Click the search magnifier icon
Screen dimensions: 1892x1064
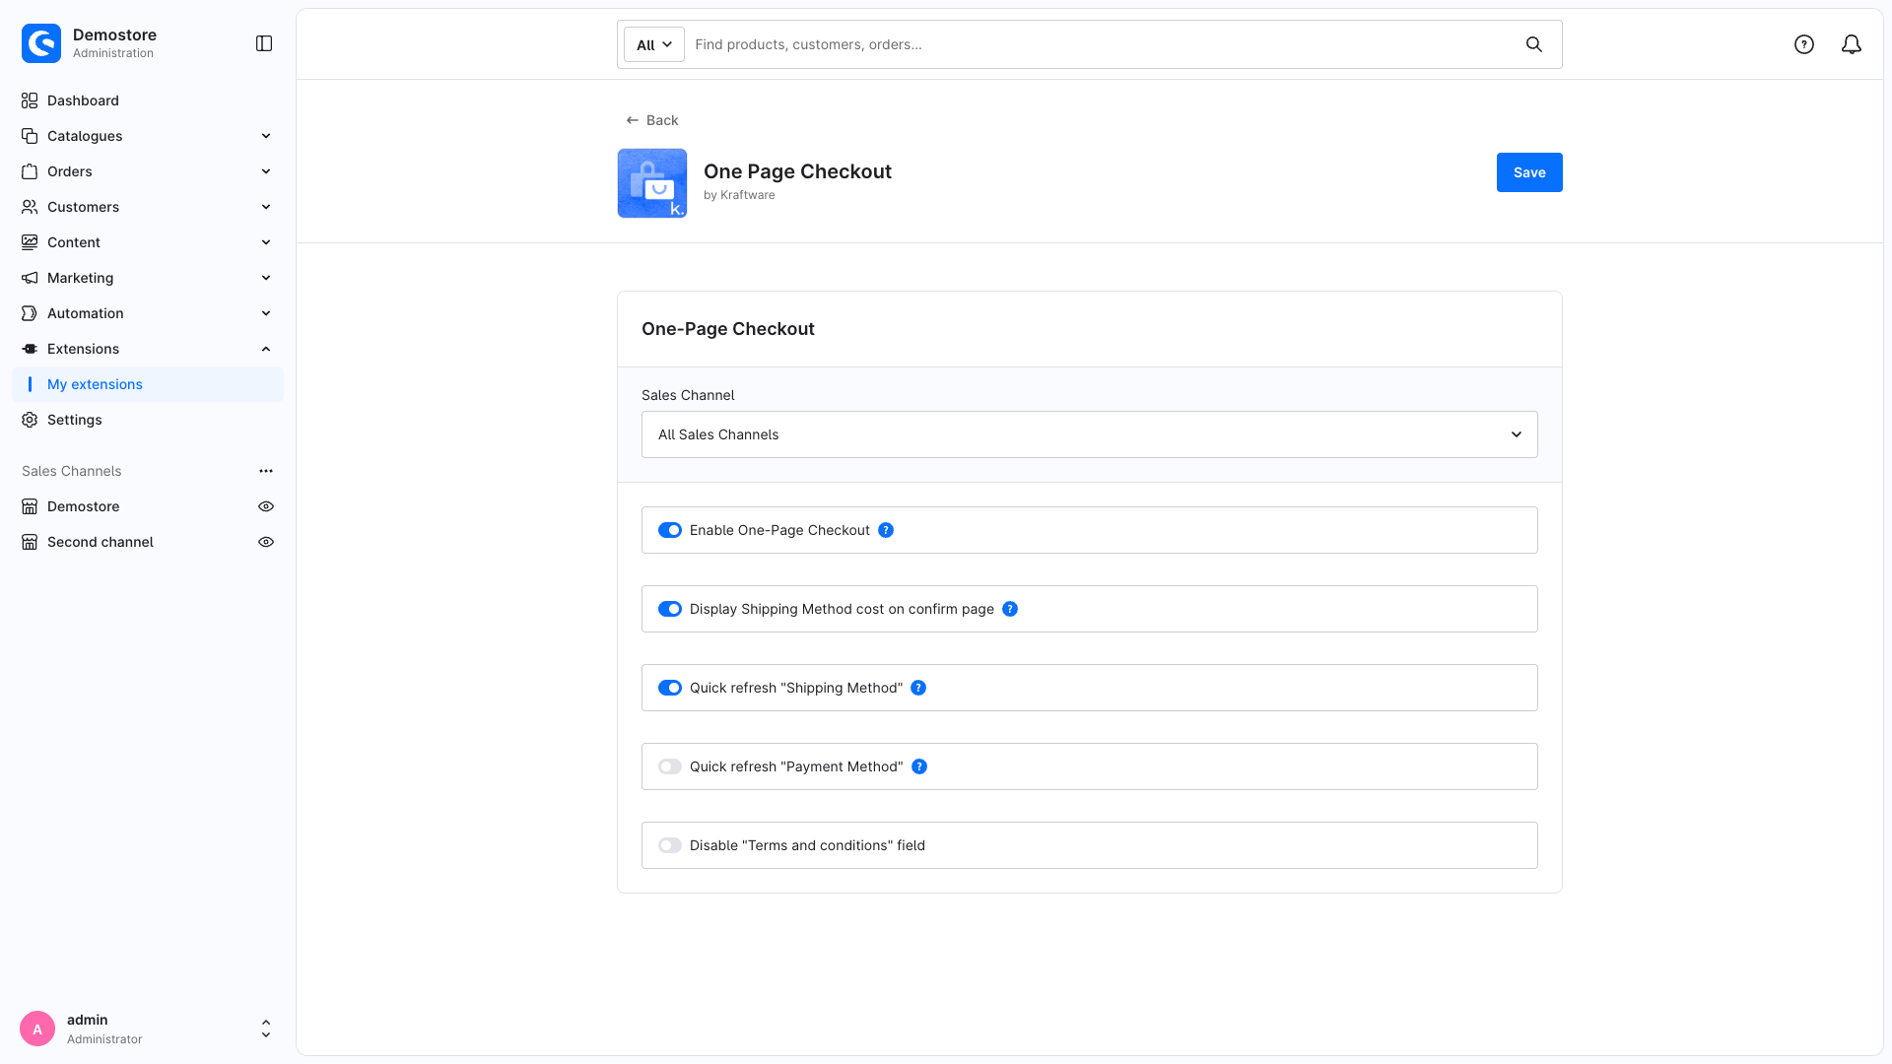click(x=1534, y=44)
